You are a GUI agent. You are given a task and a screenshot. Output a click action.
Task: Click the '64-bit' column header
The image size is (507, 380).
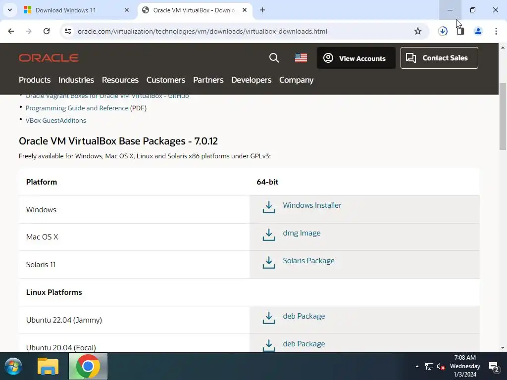coord(267,182)
